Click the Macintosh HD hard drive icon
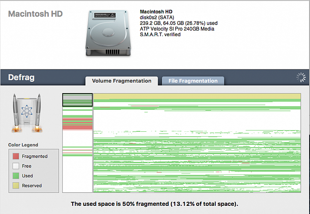Viewport: 310px width, 214px height. click(x=108, y=33)
